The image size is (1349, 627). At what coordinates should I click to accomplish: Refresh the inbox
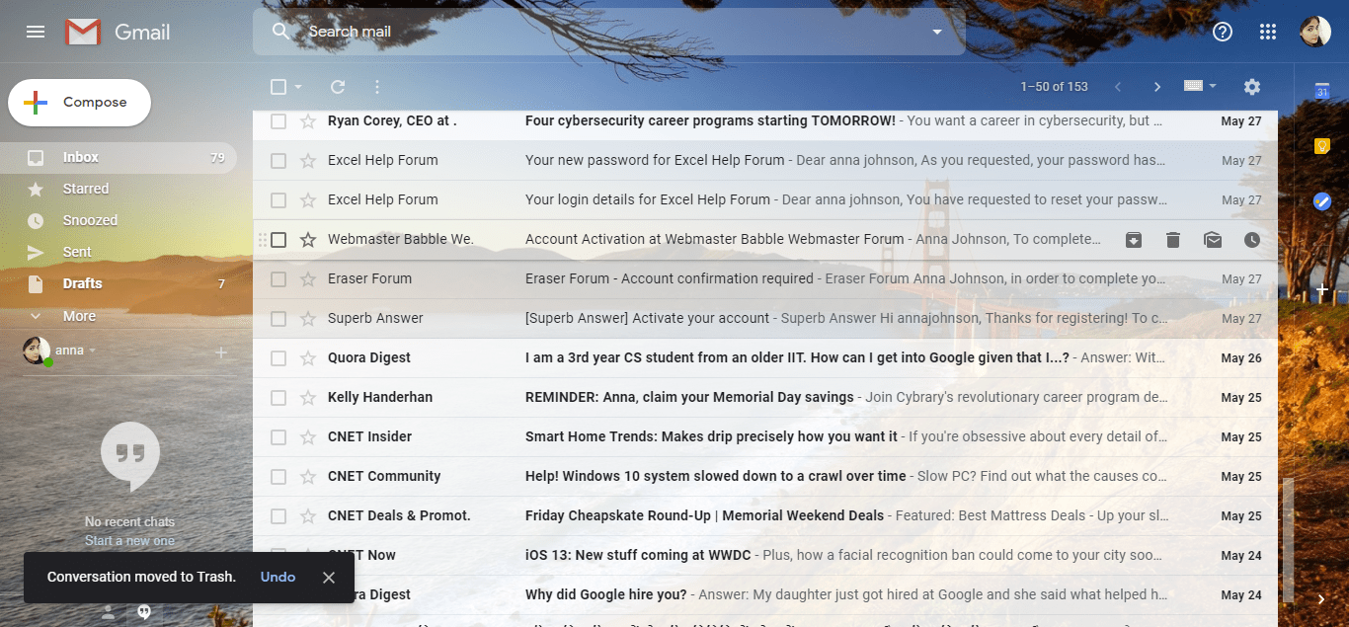tap(337, 87)
